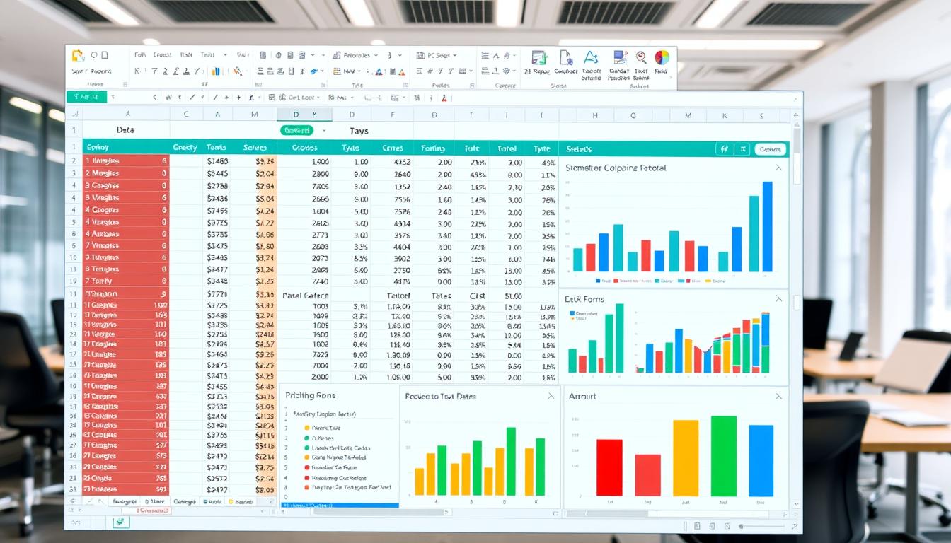Click the stylized letter A icon in ribbon

click(x=591, y=58)
